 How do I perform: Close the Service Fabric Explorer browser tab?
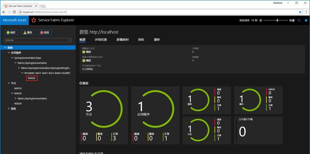click(x=35, y=6)
